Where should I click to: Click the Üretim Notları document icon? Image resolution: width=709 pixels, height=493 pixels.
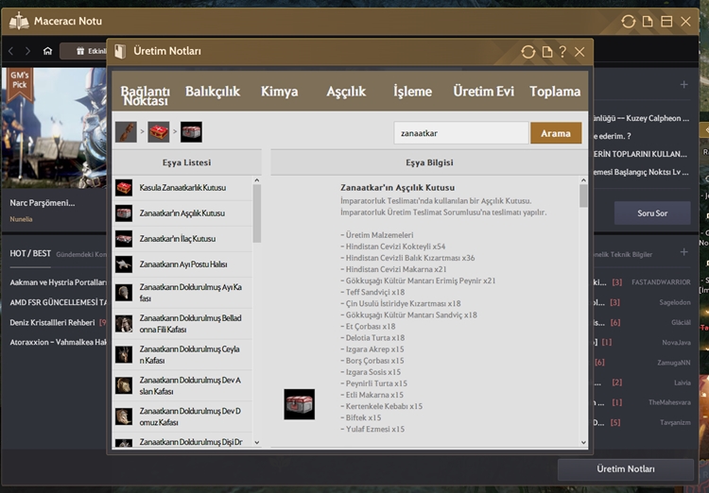pos(546,52)
